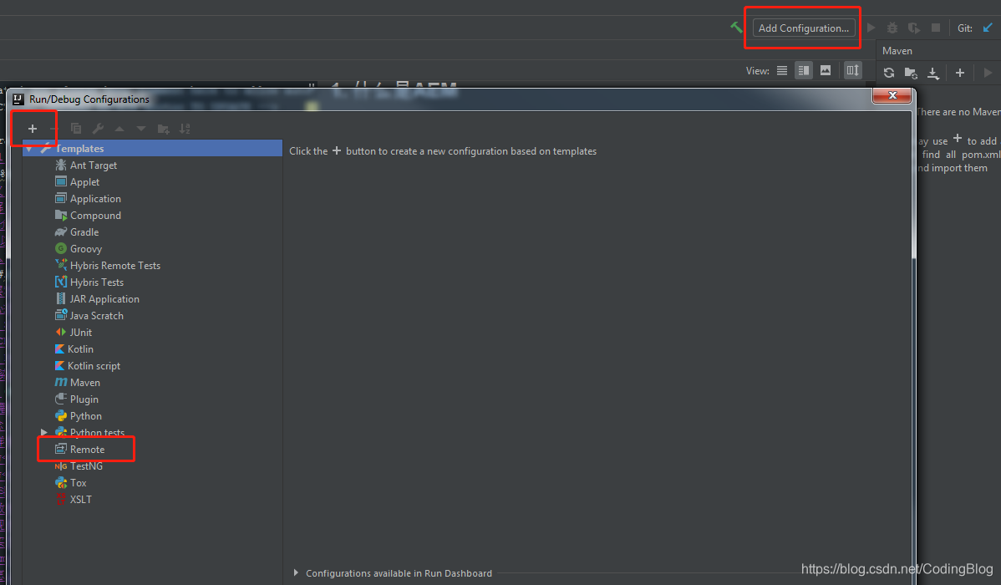Click the Sort Configurations icon
The width and height of the screenshot is (1001, 585).
pos(185,129)
